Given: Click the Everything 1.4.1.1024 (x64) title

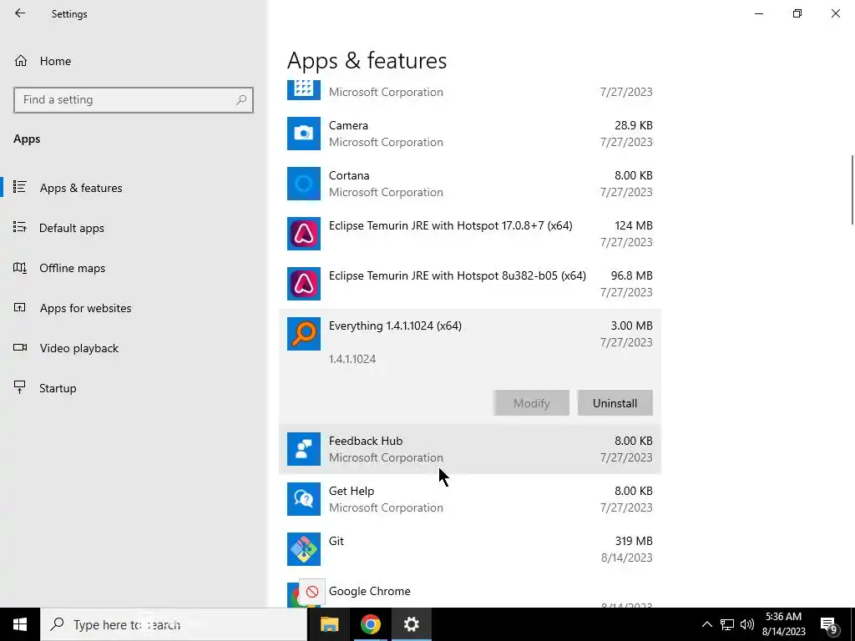Looking at the screenshot, I should (x=395, y=326).
